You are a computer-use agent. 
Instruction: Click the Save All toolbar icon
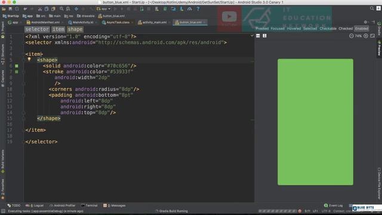pyautogui.click(x=10, y=9)
